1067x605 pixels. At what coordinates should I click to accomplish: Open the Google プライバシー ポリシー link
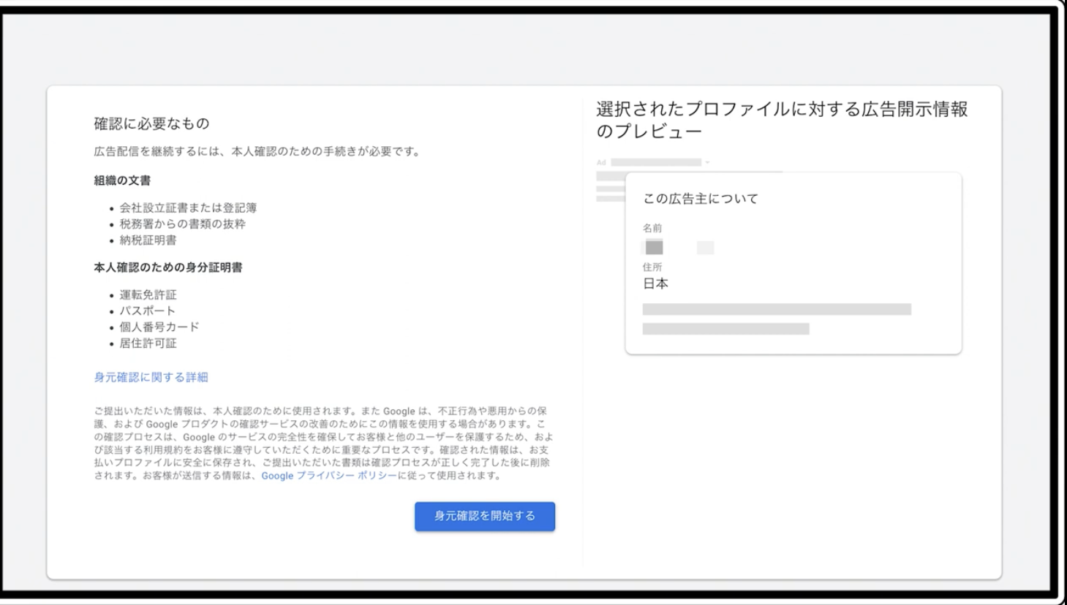point(329,476)
